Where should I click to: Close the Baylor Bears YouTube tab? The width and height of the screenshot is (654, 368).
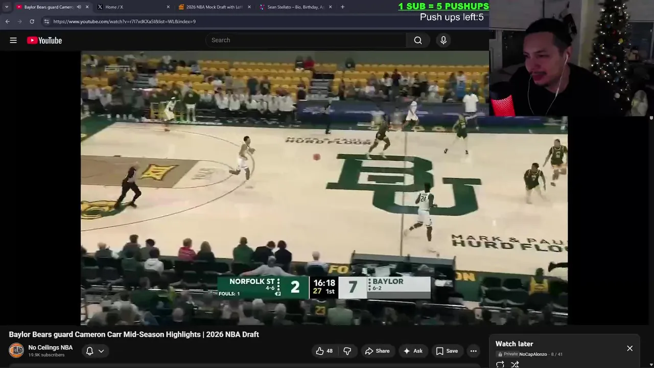[87, 7]
